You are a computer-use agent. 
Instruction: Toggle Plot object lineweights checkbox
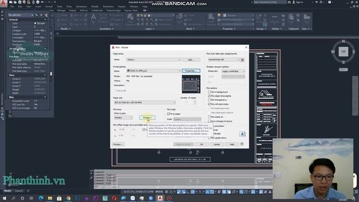209,96
